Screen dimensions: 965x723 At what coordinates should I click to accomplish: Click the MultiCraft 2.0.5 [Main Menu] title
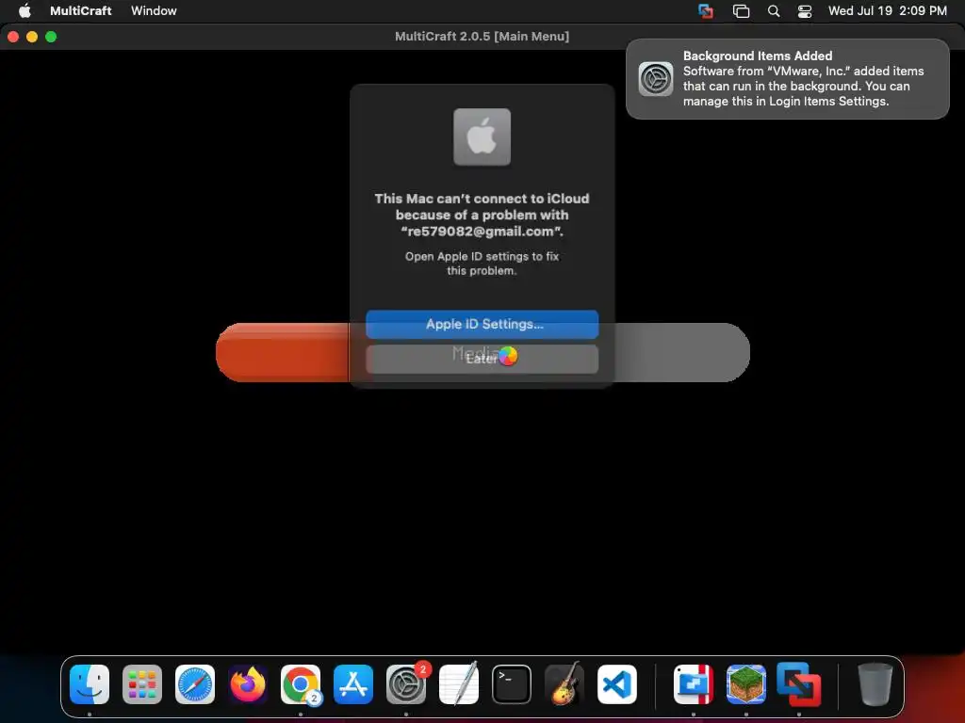482,37
